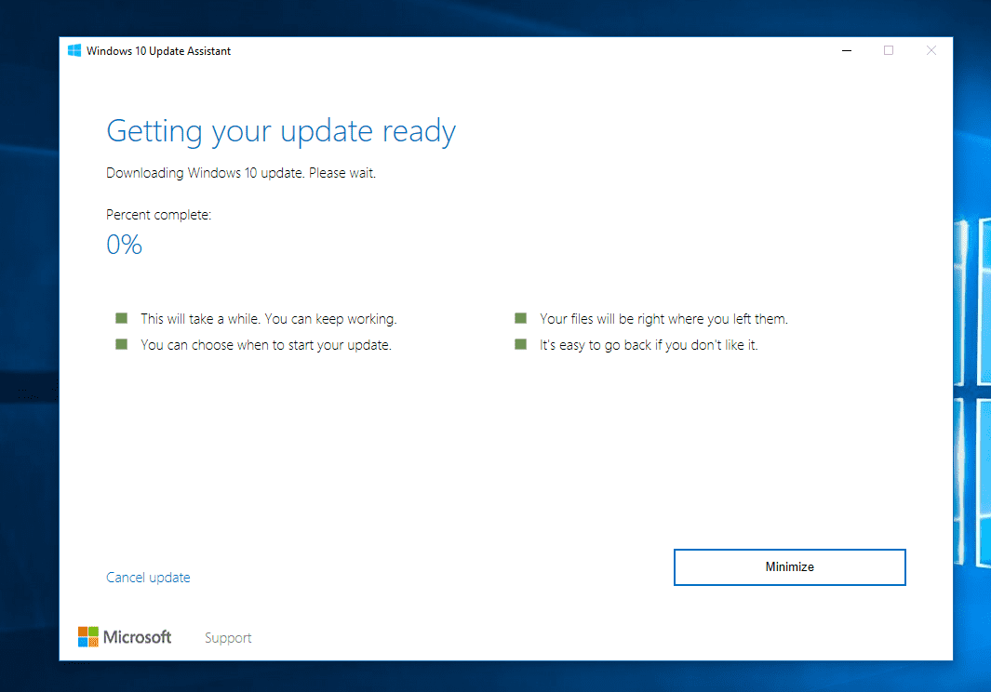Minimize the window using the title bar button
Viewport: 991px width, 692px height.
click(846, 51)
